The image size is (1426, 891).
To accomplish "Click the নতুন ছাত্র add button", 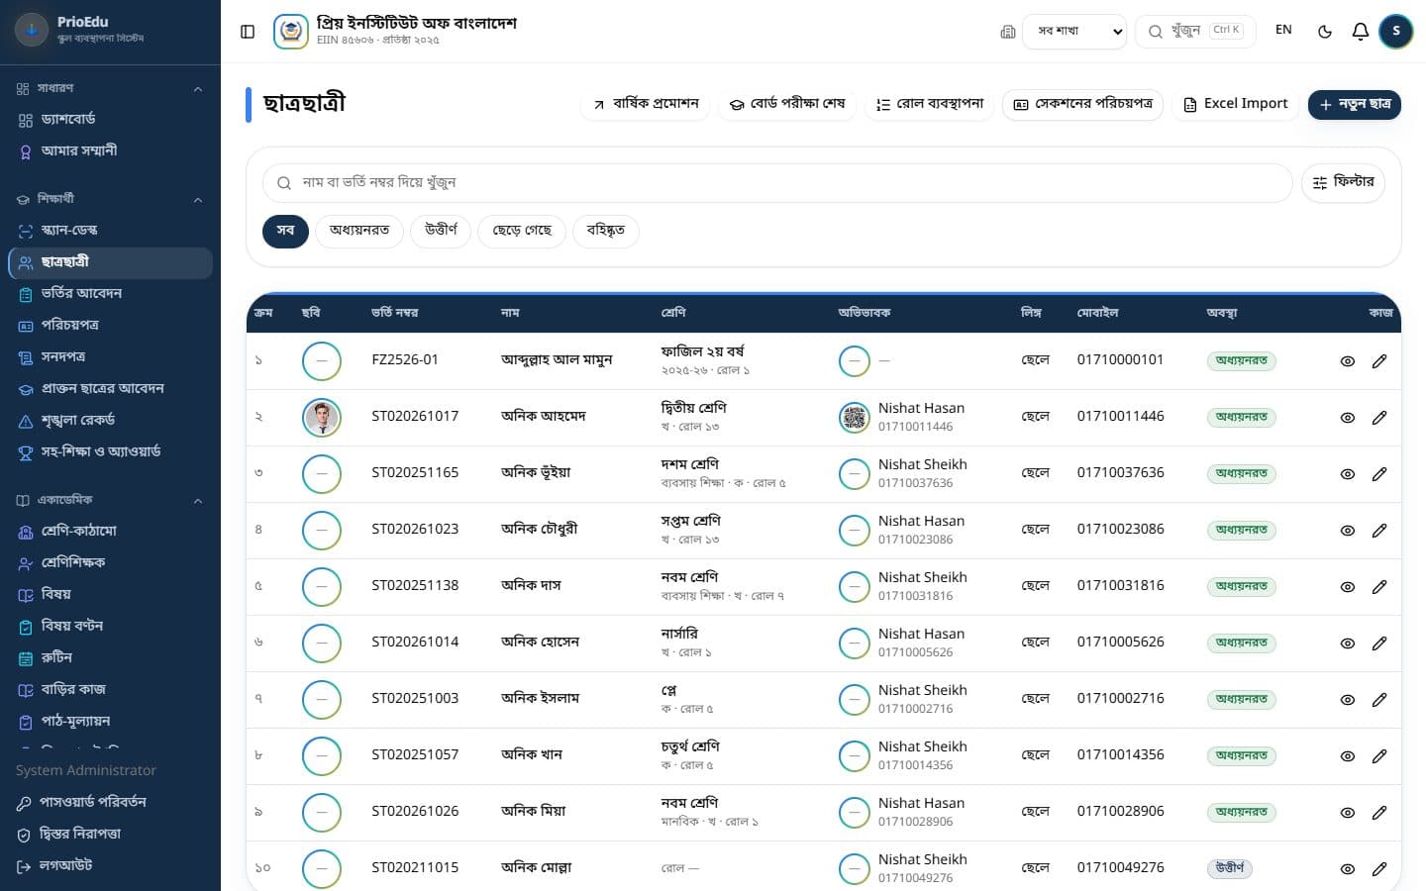I will point(1355,104).
